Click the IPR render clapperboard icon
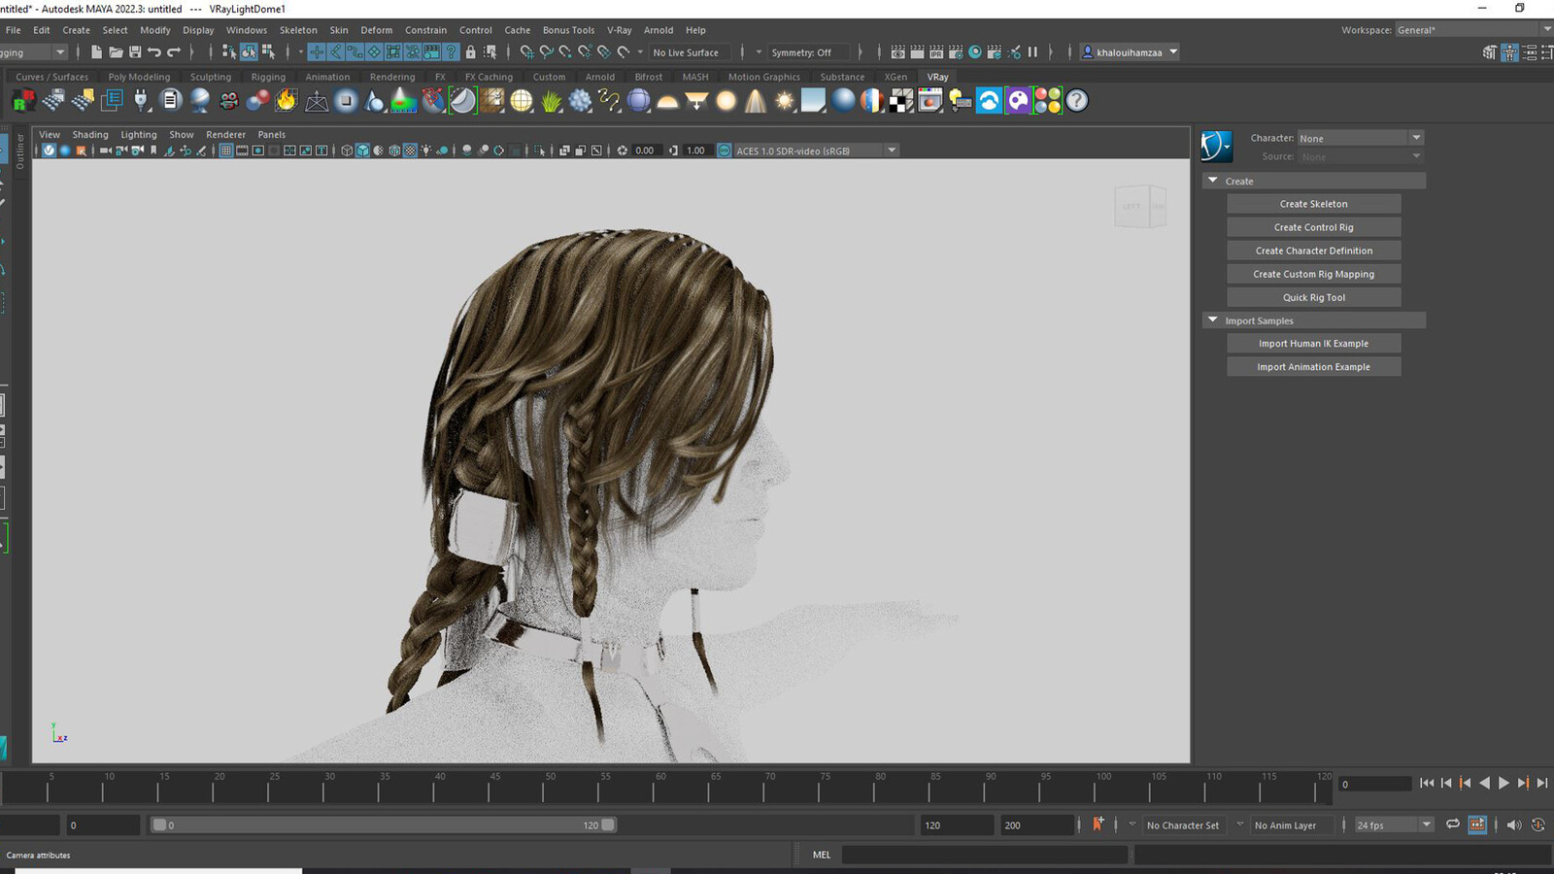1554x874 pixels. (935, 52)
